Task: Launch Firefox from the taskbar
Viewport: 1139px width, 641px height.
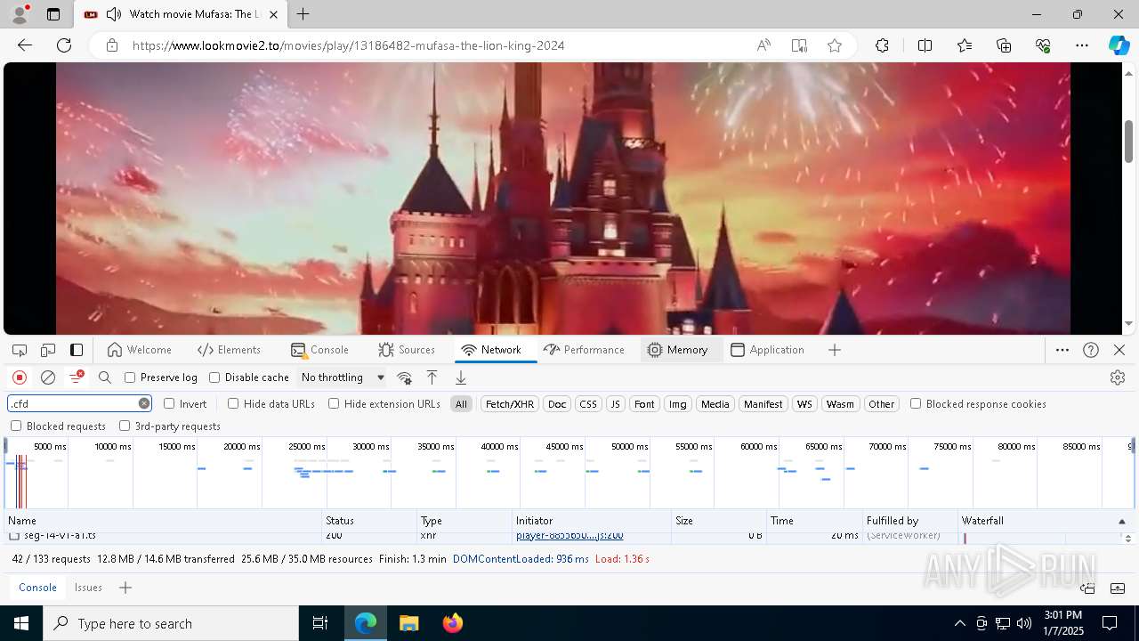Action: pos(453,623)
